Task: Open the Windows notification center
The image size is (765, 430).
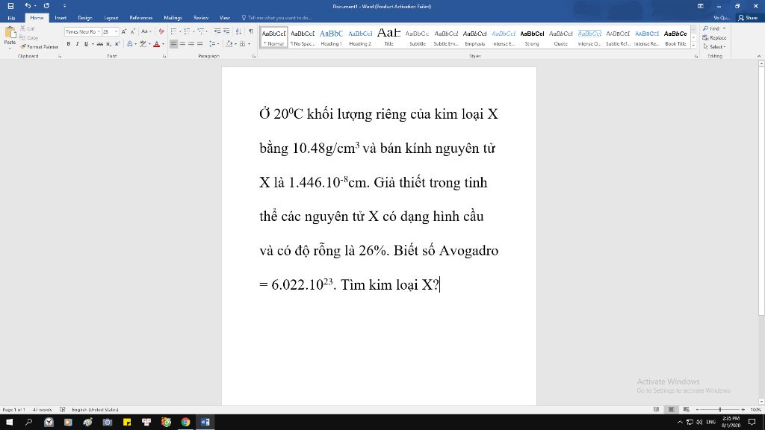Action: tap(752, 423)
